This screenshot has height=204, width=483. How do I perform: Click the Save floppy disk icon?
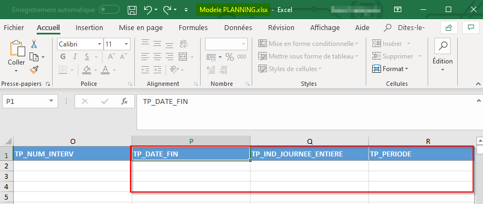132,10
